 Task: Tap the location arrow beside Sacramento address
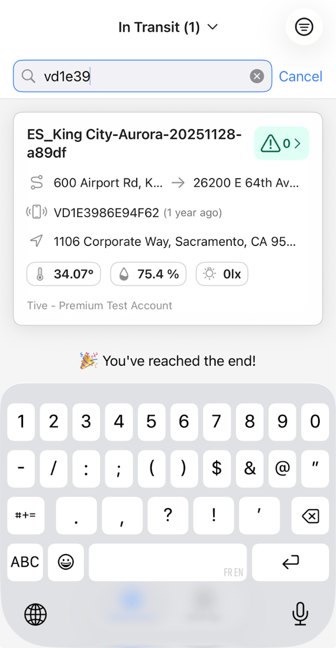pos(36,241)
